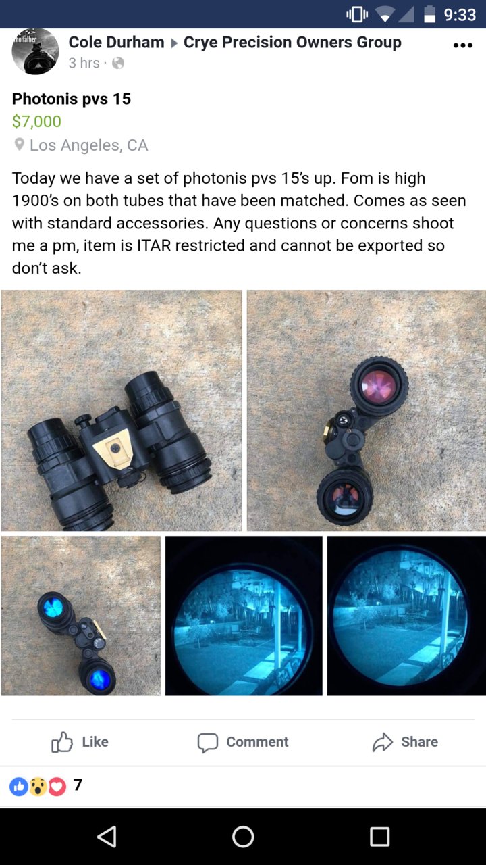View the 7 reactions count
Screen dimensions: 486x865
[x=78, y=785]
